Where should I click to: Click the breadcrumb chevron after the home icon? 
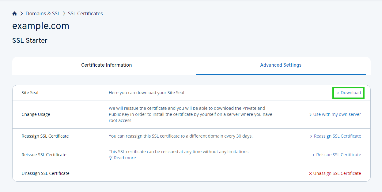22,13
